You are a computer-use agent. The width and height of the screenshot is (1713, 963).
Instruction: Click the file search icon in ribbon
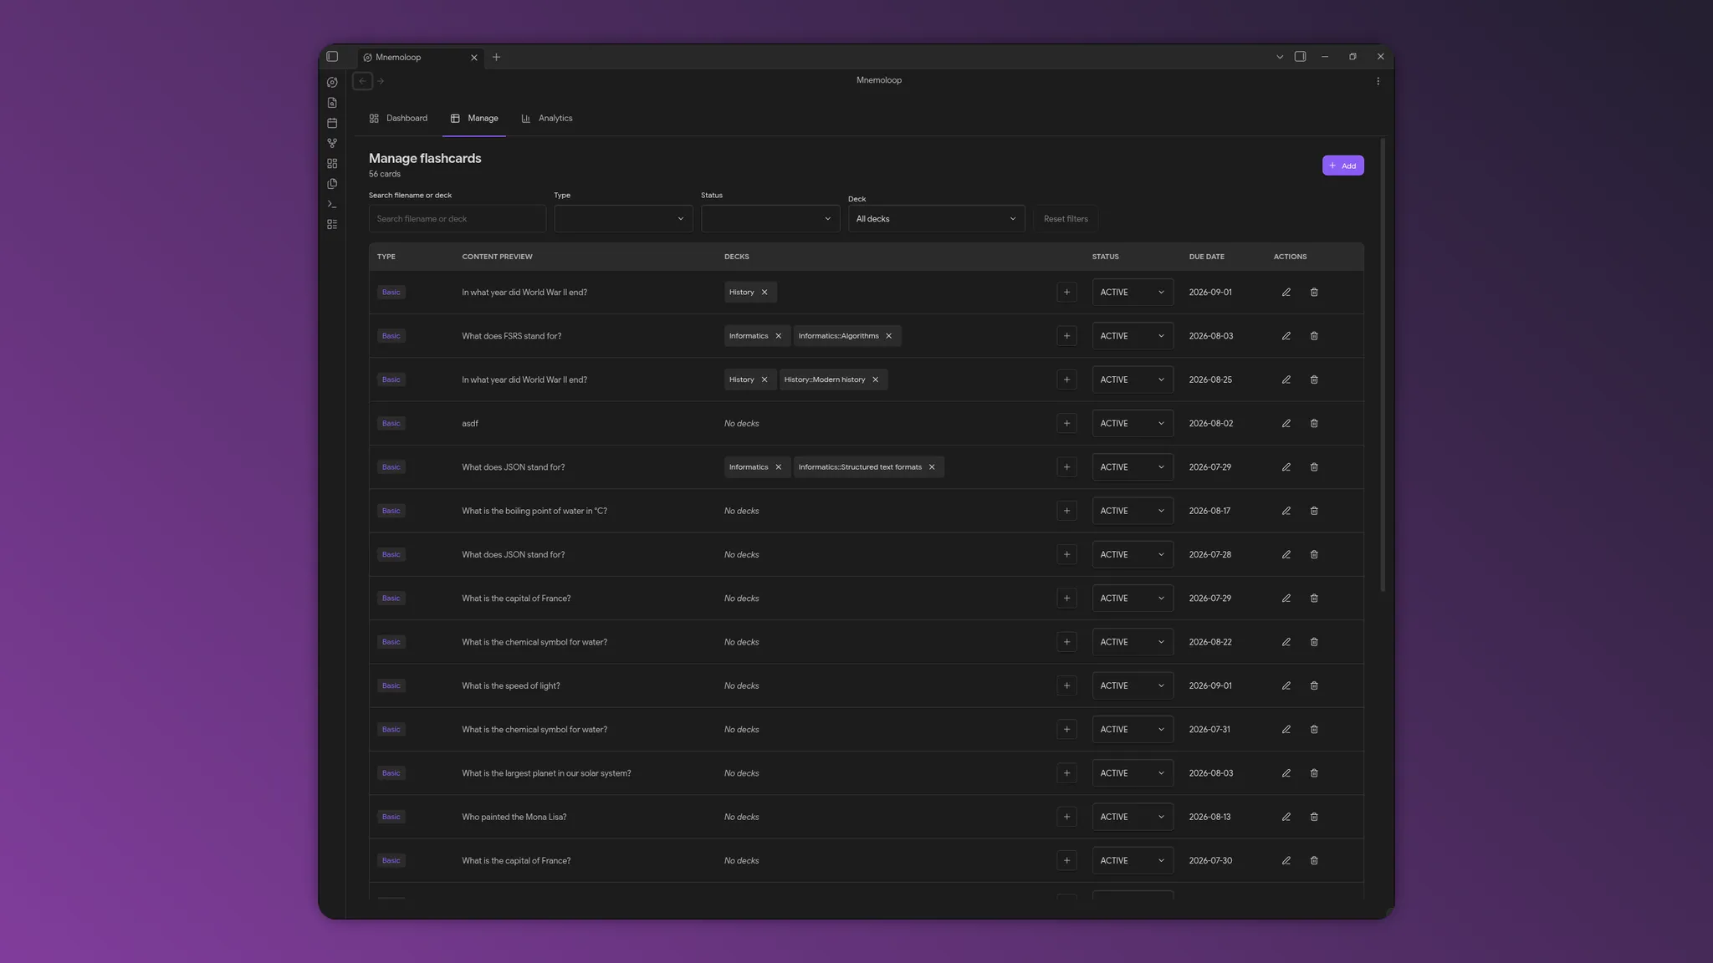(x=332, y=103)
